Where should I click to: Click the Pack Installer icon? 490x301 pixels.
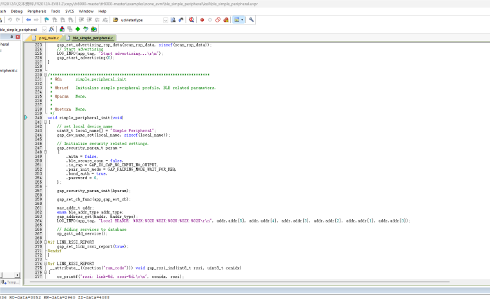[x=94, y=29]
